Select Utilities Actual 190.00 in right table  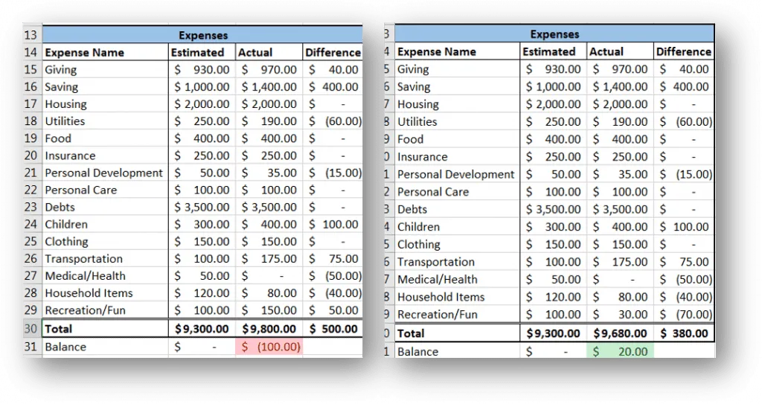click(x=620, y=121)
